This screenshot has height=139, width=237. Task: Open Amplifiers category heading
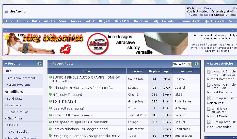(x=14, y=91)
